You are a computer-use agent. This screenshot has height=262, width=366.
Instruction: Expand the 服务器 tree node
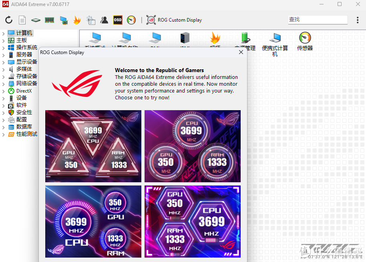click(3, 55)
